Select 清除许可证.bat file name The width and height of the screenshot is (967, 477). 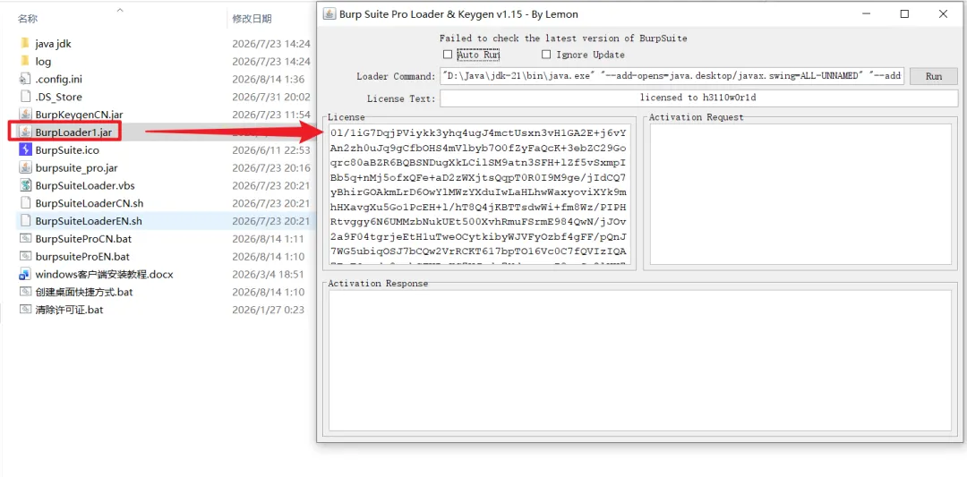[69, 310]
